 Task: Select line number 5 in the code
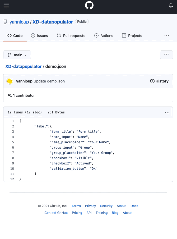13,142
